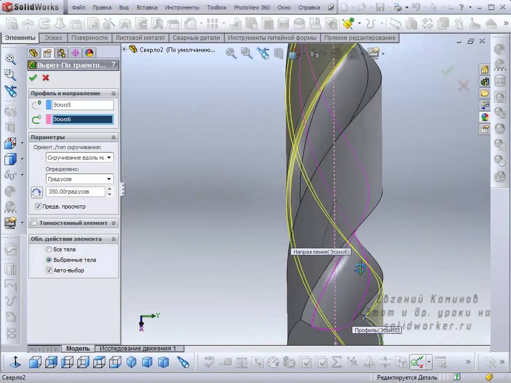511x383 pixels.
Task: Cancel the swept cut with red X
Action: tap(46, 78)
